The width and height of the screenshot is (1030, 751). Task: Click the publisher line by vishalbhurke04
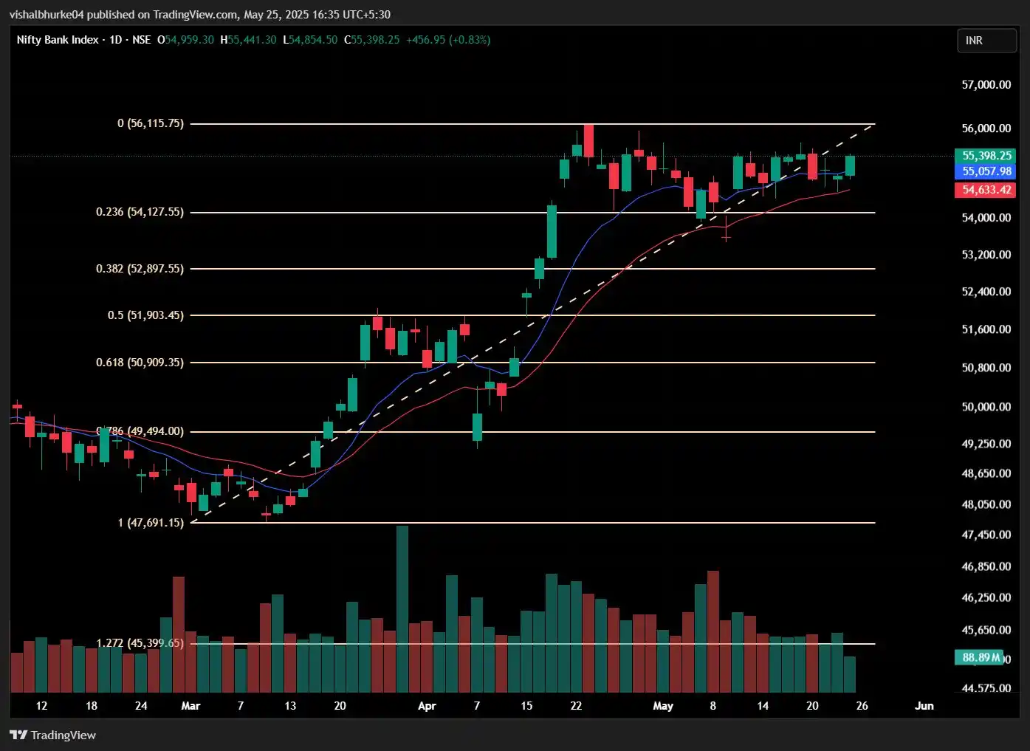coord(199,14)
